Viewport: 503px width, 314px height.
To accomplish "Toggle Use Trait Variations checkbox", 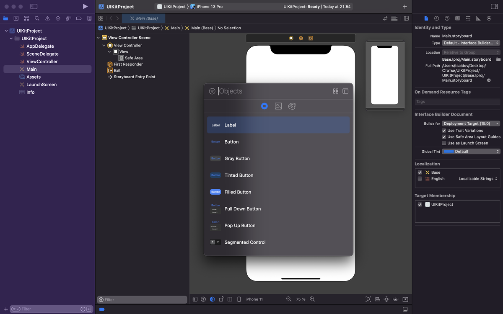I will point(444,131).
